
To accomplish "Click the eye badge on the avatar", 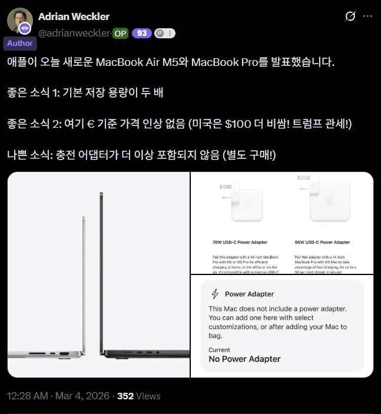I will point(25,28).
